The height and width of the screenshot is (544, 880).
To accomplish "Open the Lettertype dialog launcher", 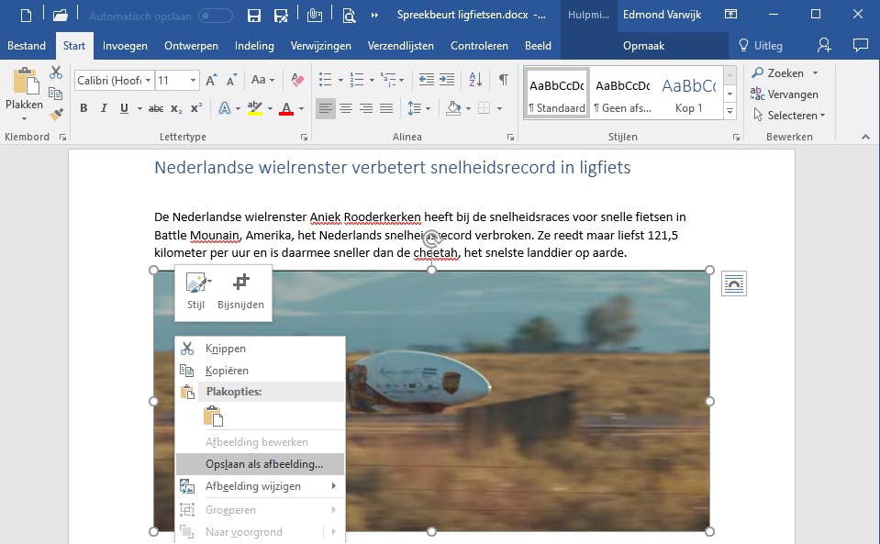I will click(x=304, y=137).
